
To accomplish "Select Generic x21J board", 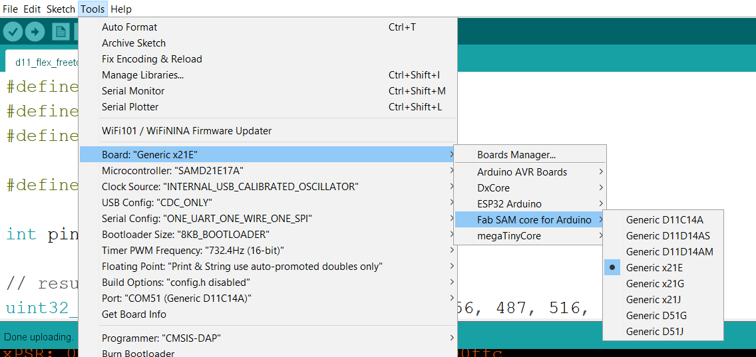I will (663, 300).
